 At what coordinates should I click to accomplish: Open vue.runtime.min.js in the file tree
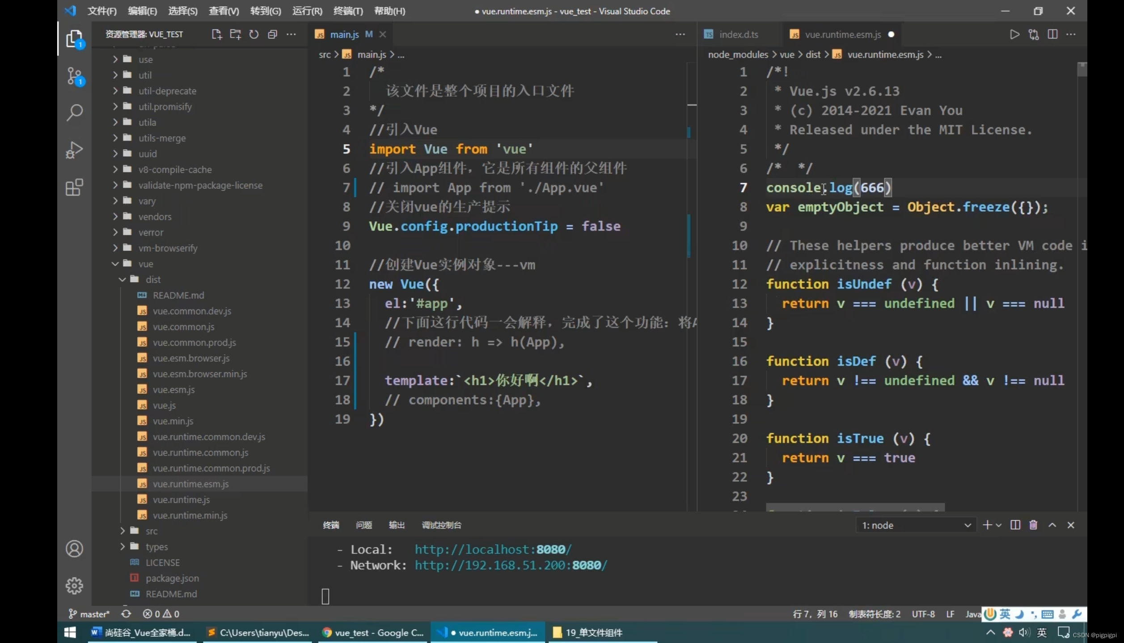(x=190, y=515)
